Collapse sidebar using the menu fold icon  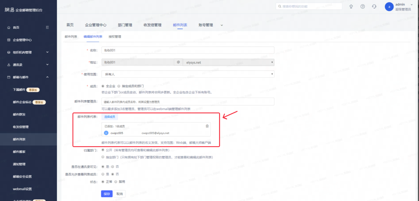[47, 28]
